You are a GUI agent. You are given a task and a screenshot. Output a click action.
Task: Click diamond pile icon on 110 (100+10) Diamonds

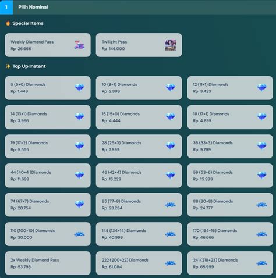[x=79, y=234]
